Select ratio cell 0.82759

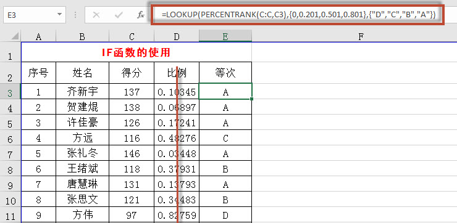pyautogui.click(x=177, y=215)
